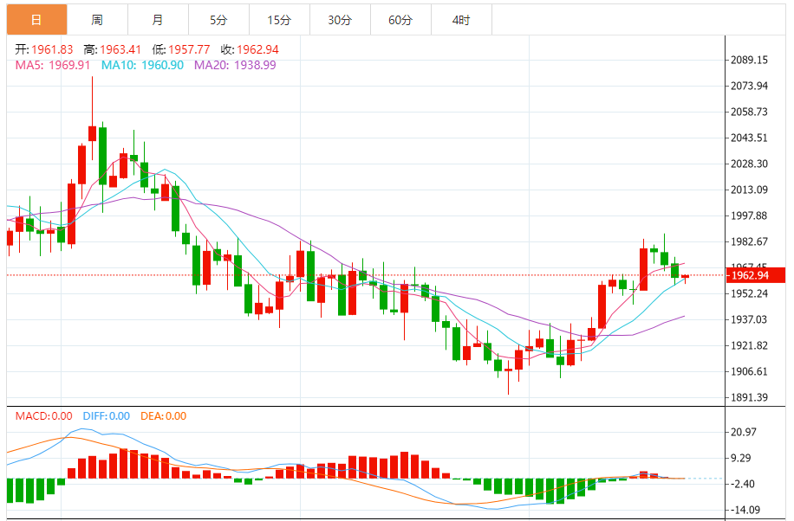The height and width of the screenshot is (521, 794).
Task: Open the 5分 timeframe tab
Action: click(218, 20)
